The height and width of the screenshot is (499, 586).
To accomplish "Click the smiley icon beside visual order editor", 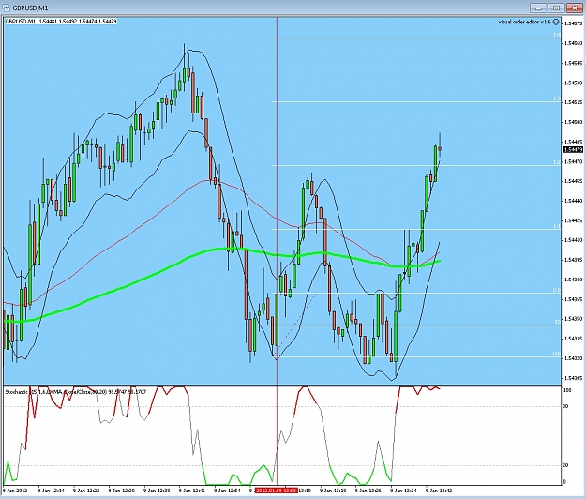I will [556, 23].
